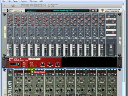Image resolution: width=128 pixels, height=96 pixels.
Task: Open the Help menu
Action: tap(41, 1)
